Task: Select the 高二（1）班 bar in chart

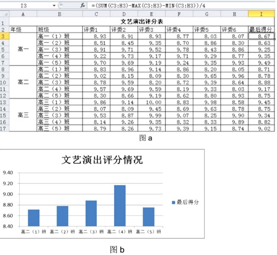Action: coord(34,218)
